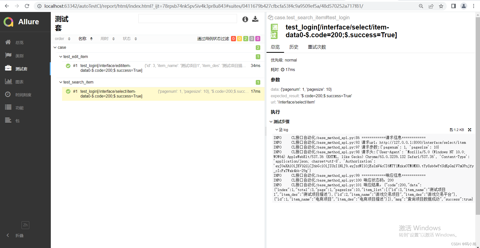Toggle failed status filter (red 0)

pyautogui.click(x=233, y=38)
